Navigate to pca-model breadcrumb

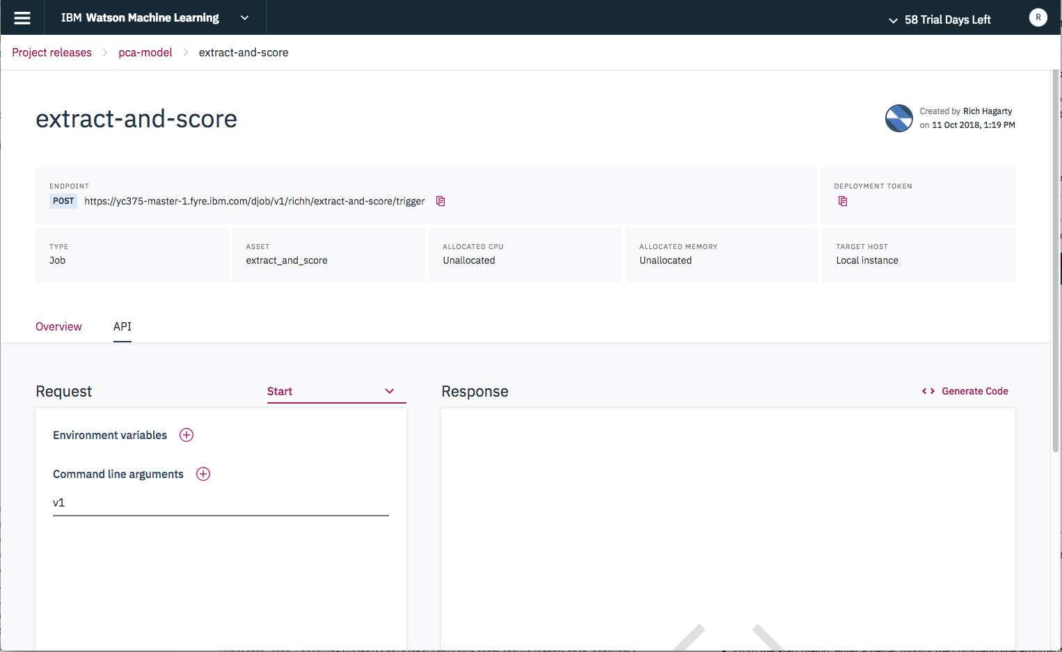point(145,52)
